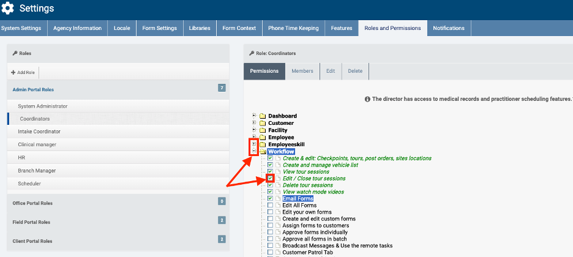
Task: Uncheck the Email Forms checkbox
Action: pos(270,198)
